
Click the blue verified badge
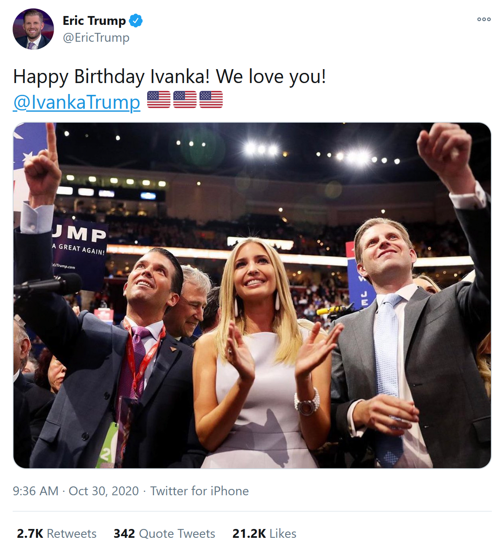click(136, 20)
